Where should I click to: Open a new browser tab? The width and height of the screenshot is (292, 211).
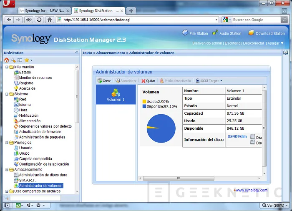131,11
